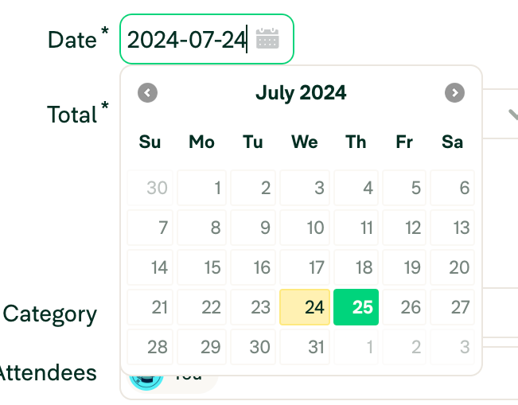Select July 24 highlighted date
518x405 pixels.
click(305, 307)
